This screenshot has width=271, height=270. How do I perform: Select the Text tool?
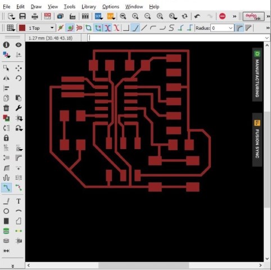[19, 201]
